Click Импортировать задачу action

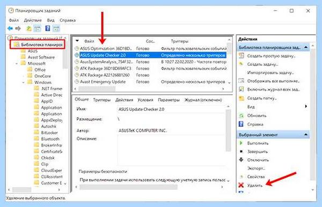point(270,73)
